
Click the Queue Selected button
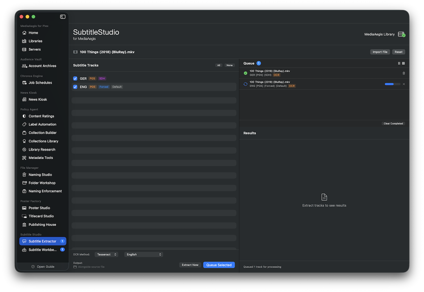coord(219,265)
